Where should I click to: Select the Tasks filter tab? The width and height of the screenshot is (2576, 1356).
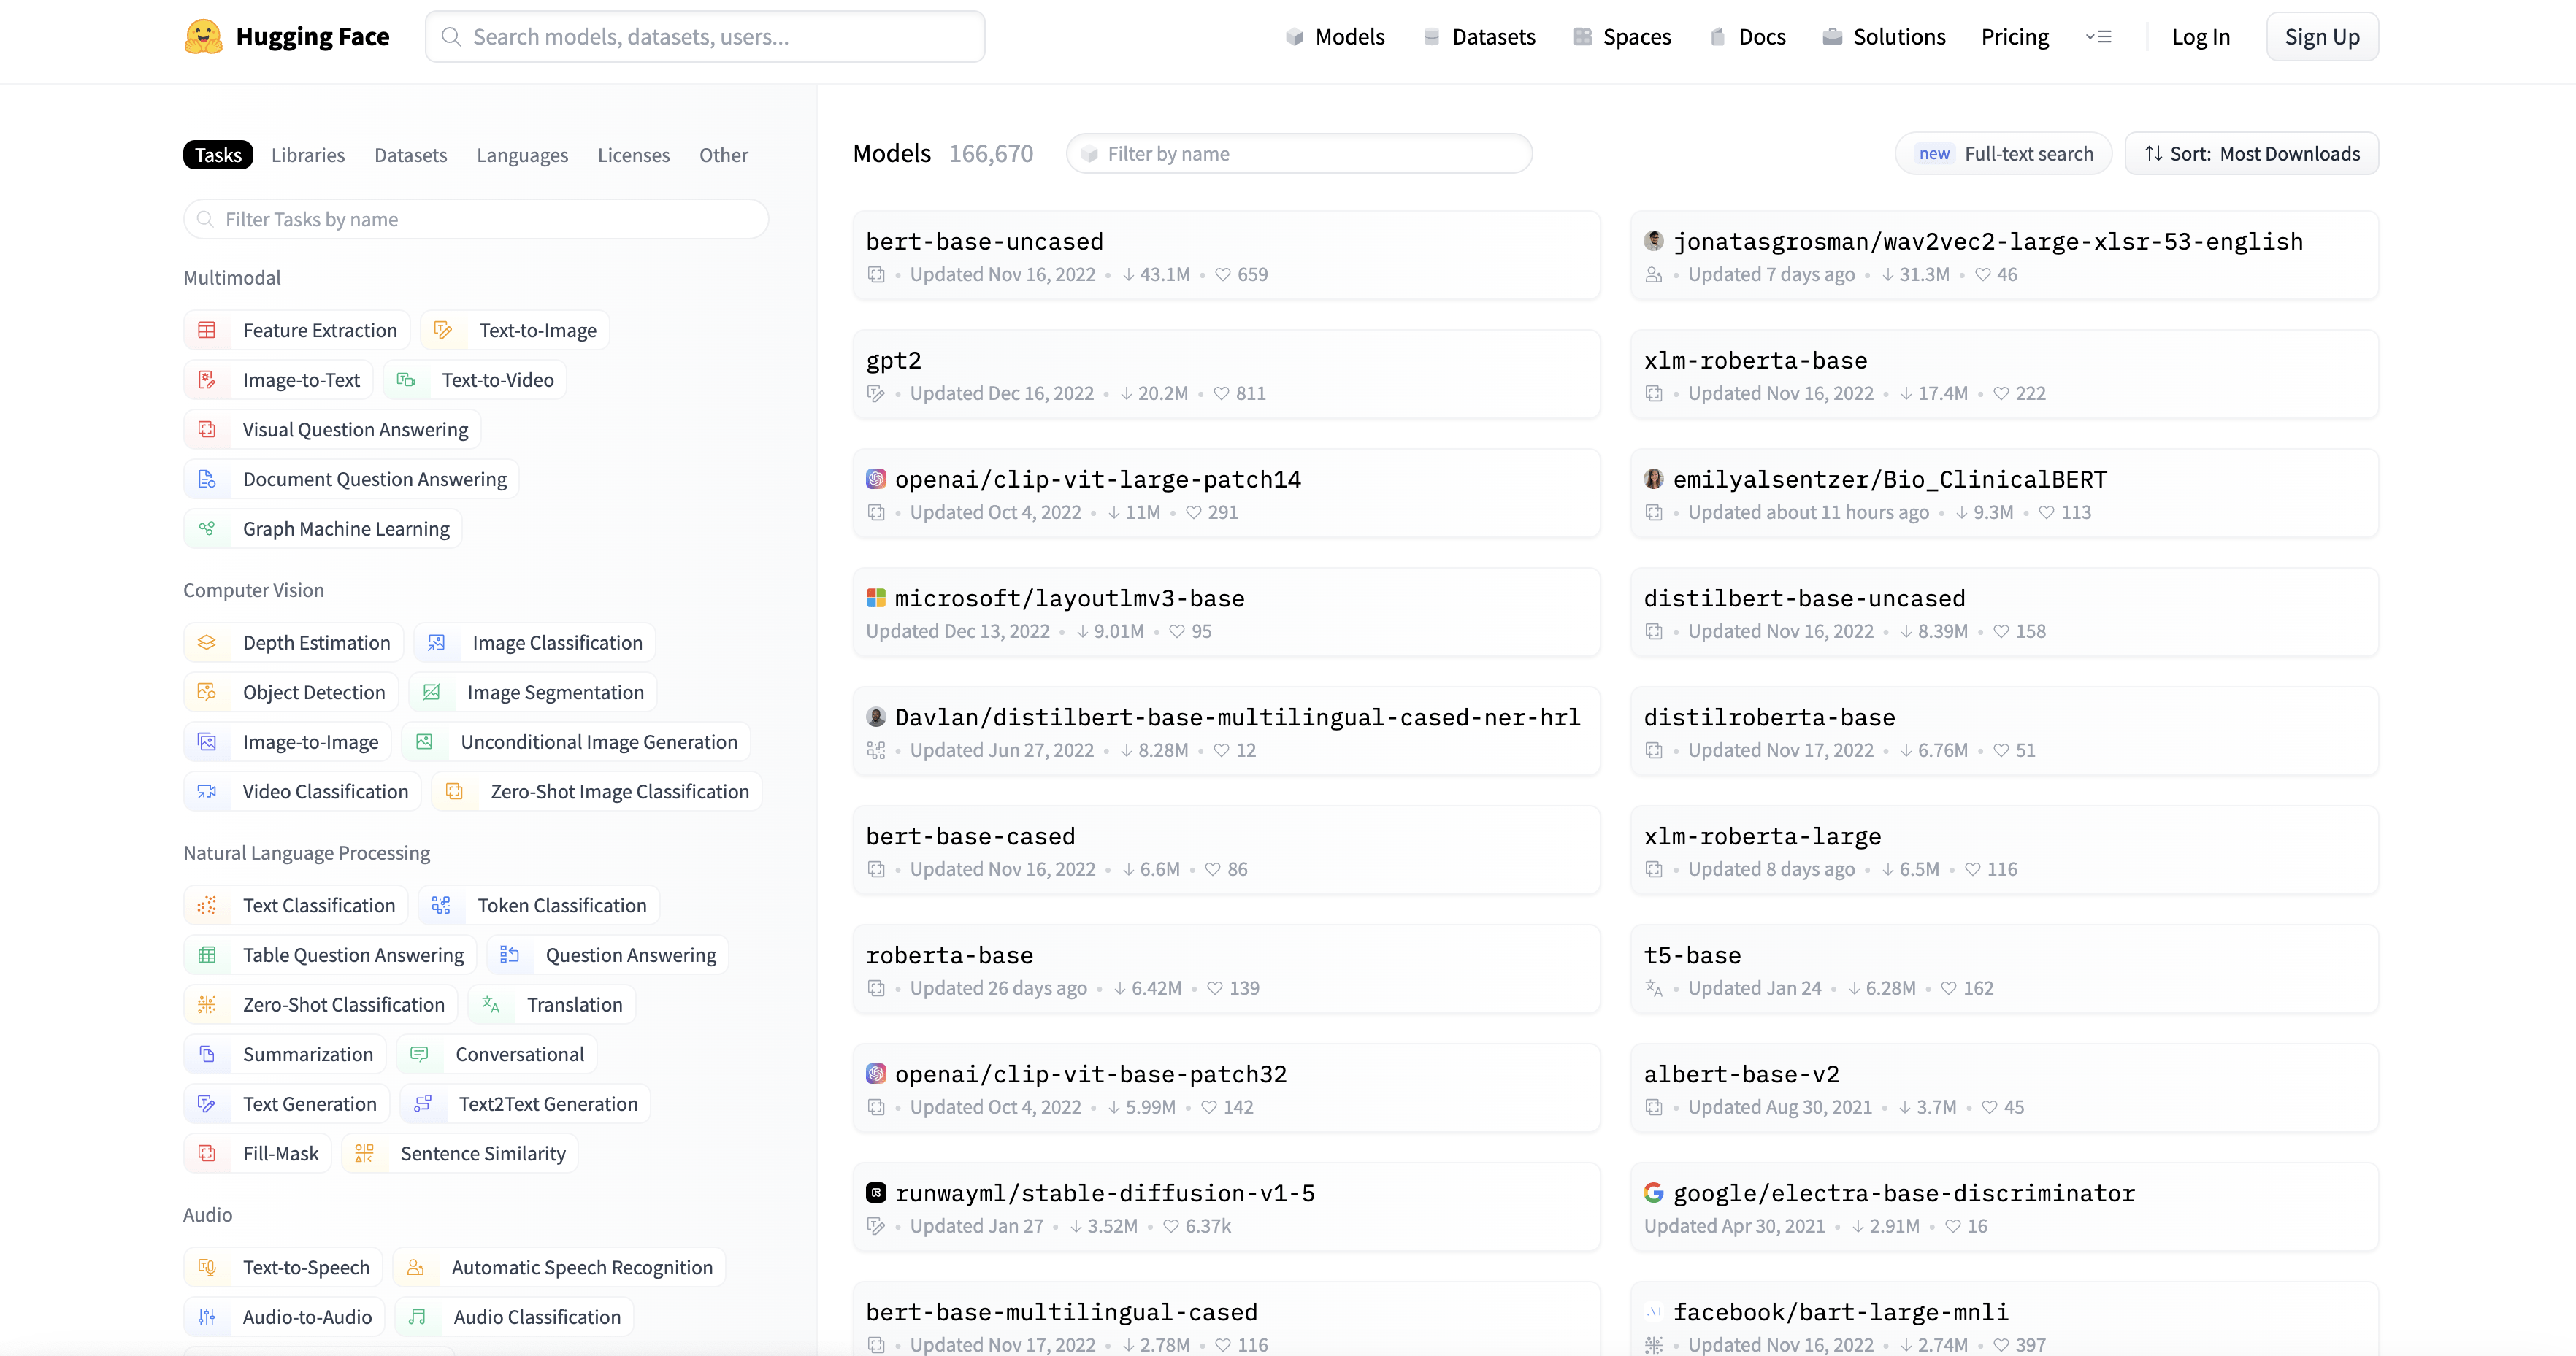point(218,155)
